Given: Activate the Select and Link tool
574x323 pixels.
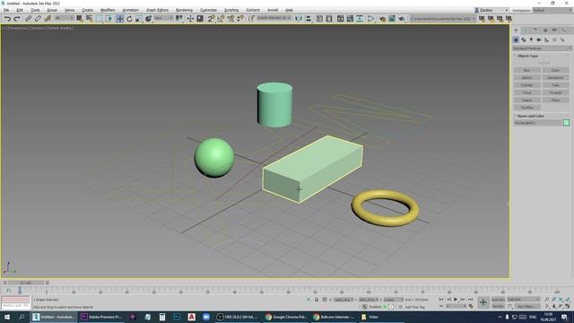Looking at the screenshot, I should 28,19.
